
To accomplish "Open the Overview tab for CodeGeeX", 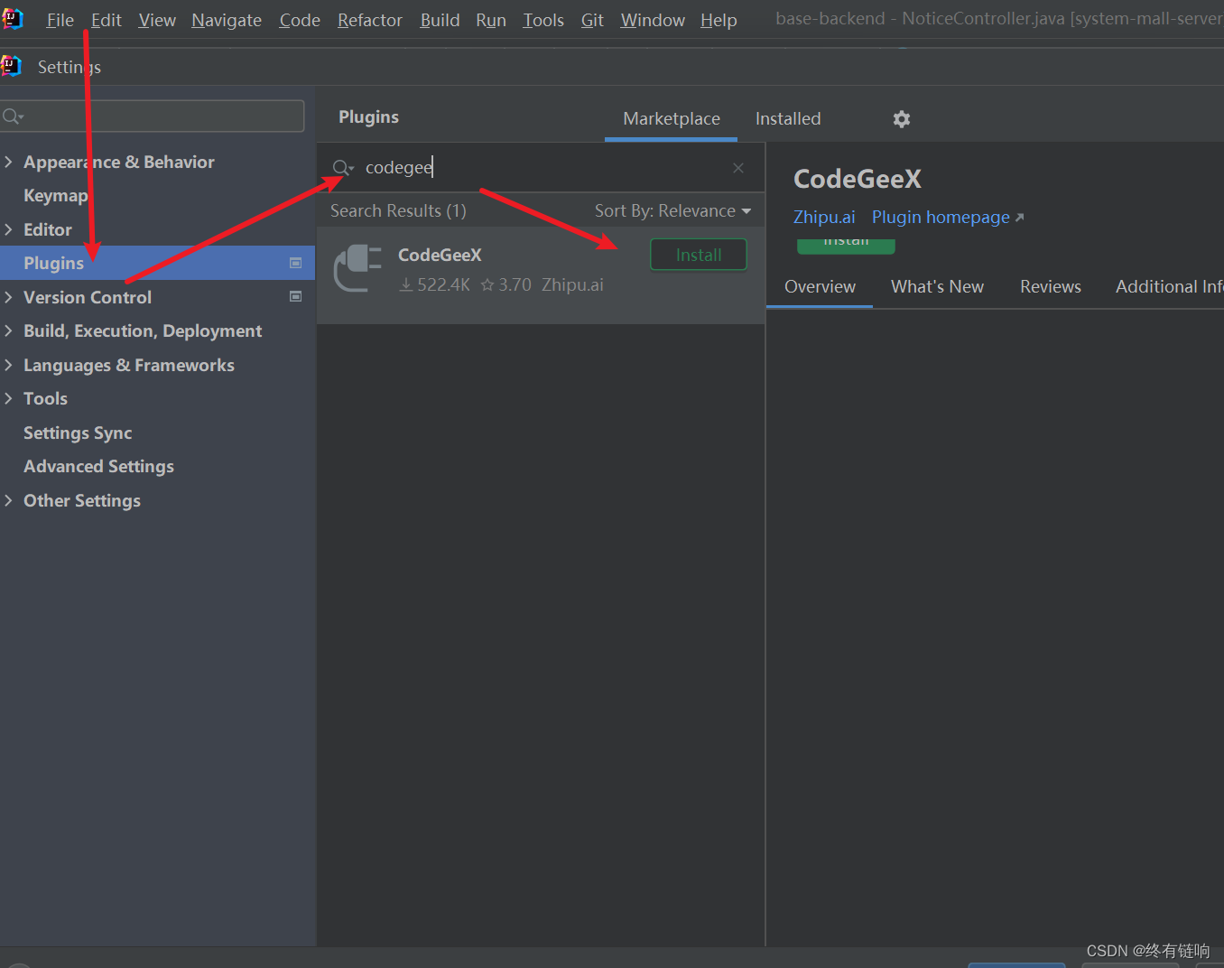I will 820,287.
